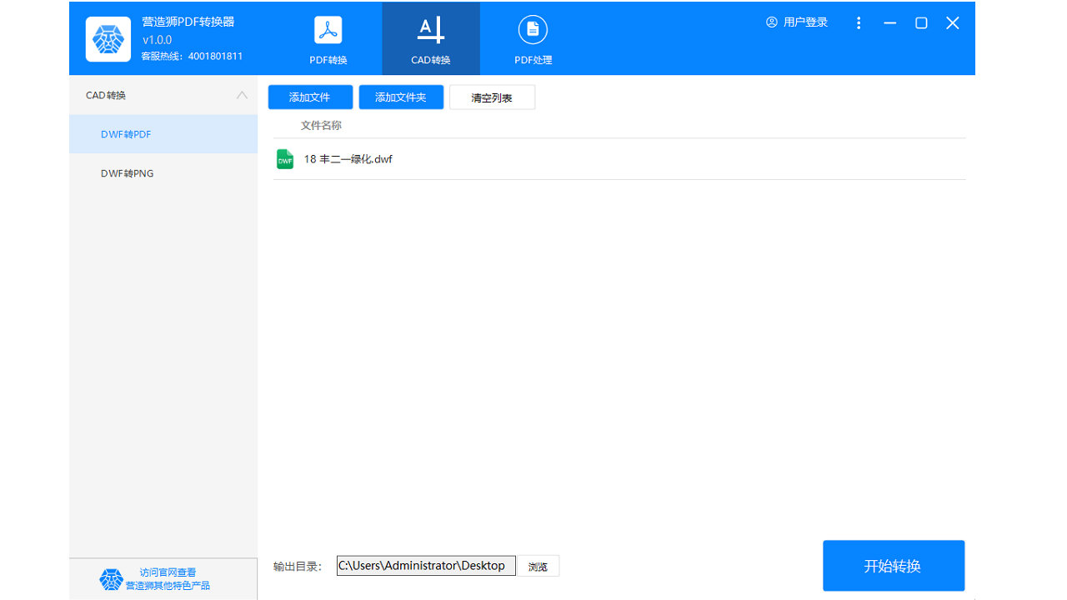
Task: Switch to the DWF转PNG mode
Action: (125, 173)
